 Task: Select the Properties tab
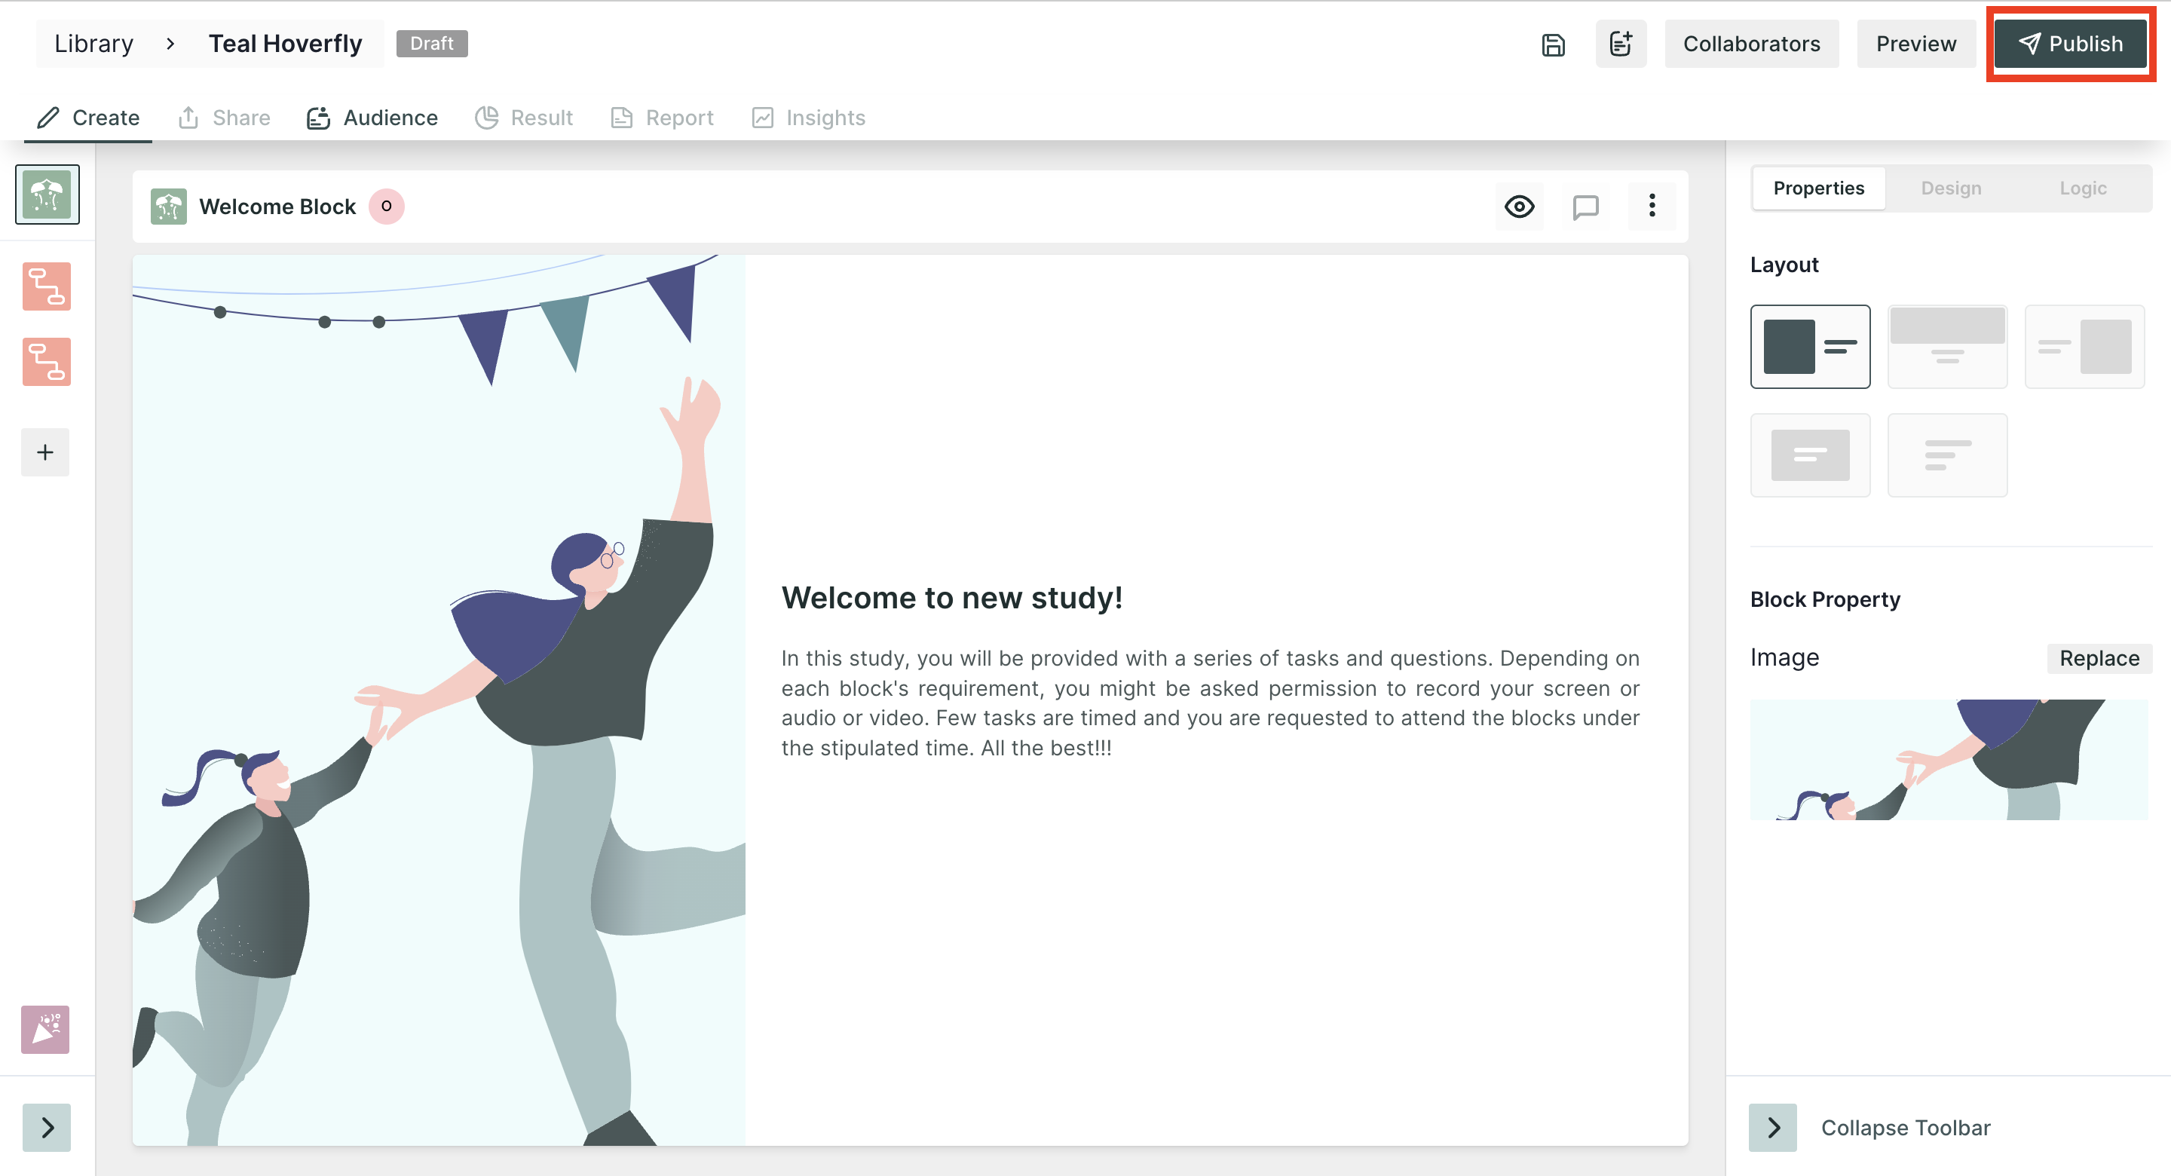tap(1819, 188)
